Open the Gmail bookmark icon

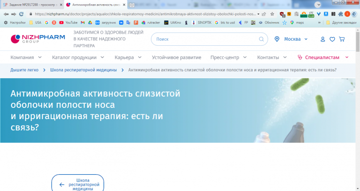[82, 22]
